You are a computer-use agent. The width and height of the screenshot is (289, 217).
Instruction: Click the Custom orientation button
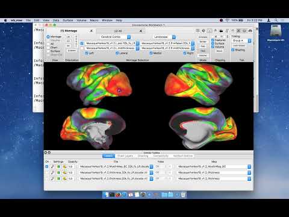point(72,51)
